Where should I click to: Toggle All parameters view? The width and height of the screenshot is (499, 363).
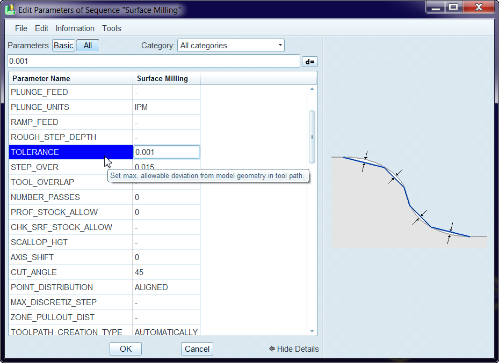tap(88, 46)
